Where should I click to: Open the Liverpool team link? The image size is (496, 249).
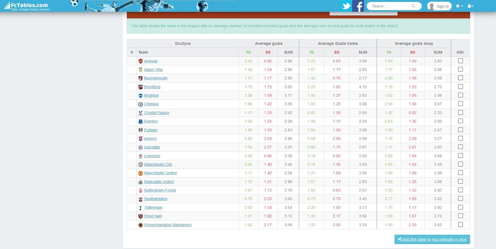[x=152, y=156]
